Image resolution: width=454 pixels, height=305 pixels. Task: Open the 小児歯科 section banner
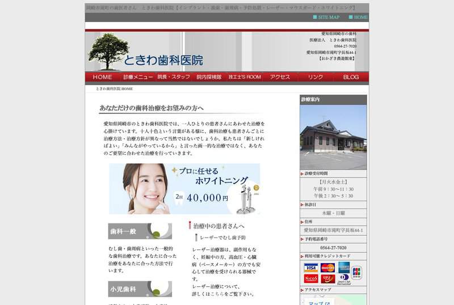140,289
